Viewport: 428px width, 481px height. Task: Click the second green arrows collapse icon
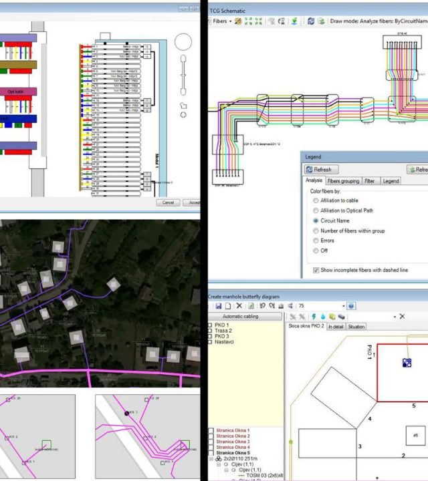click(x=259, y=21)
